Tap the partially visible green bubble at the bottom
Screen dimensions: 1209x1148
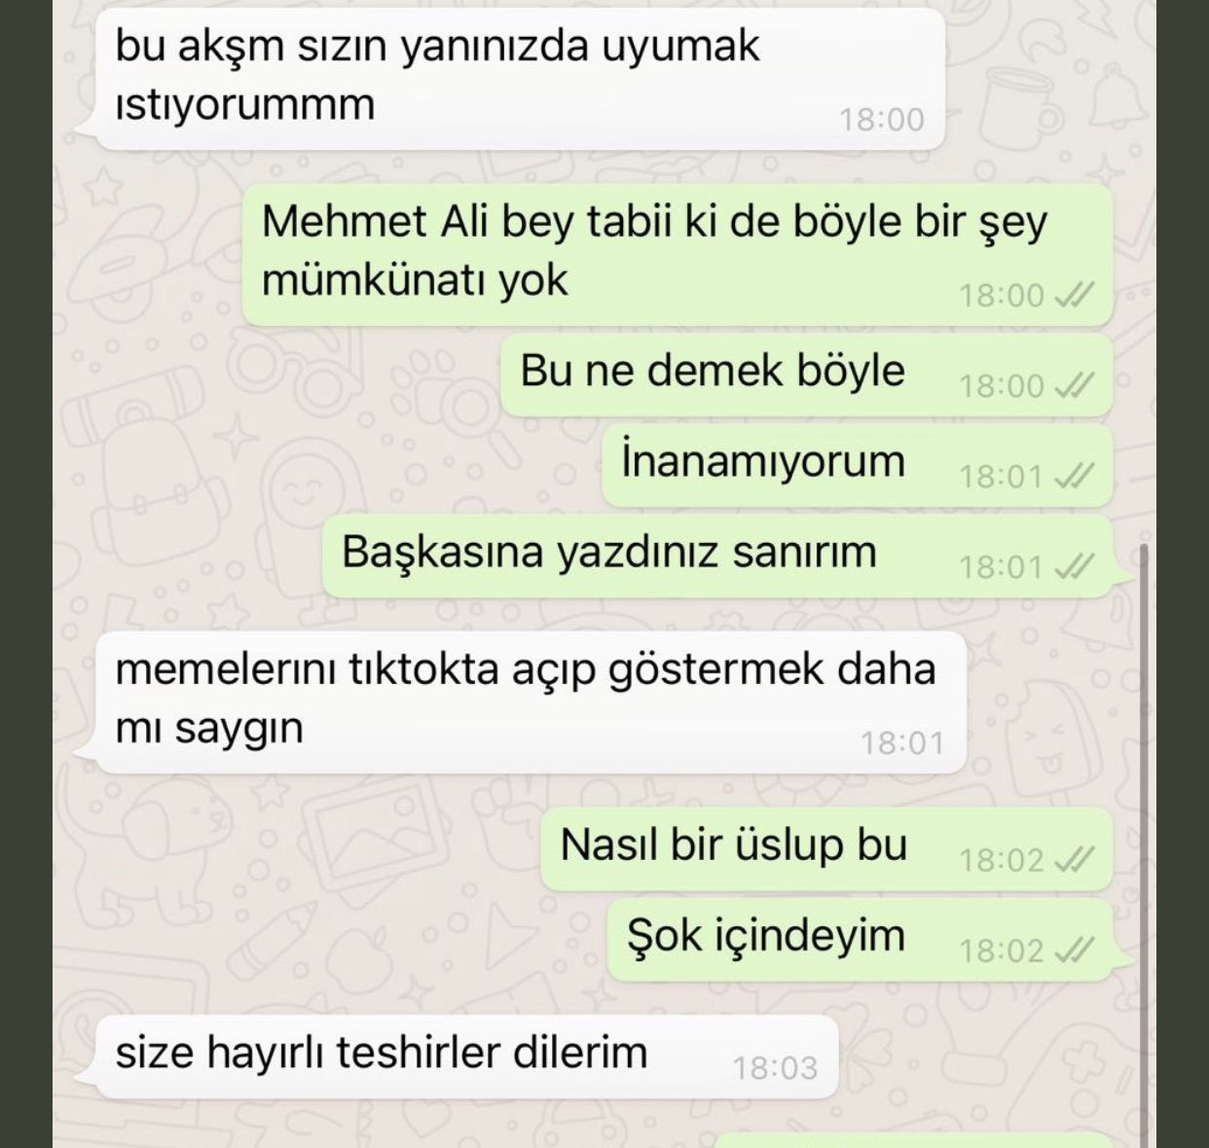coord(913,1140)
